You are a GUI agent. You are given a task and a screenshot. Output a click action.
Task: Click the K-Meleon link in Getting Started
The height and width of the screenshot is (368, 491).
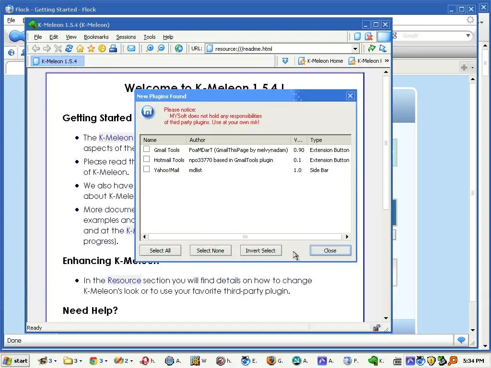pos(116,138)
